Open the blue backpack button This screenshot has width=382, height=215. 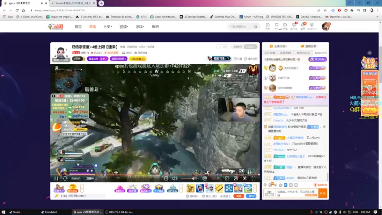coord(251,196)
